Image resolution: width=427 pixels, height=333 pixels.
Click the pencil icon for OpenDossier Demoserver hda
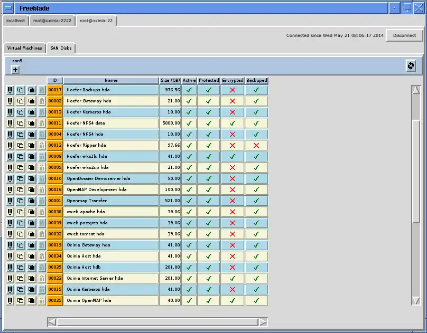pyautogui.click(x=10, y=178)
